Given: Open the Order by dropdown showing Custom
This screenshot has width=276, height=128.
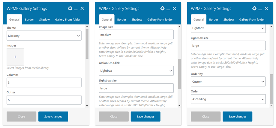Looking at the screenshot, I should point(228,81).
